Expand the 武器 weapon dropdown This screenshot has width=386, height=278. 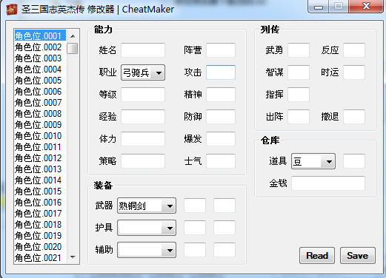pyautogui.click(x=147, y=206)
